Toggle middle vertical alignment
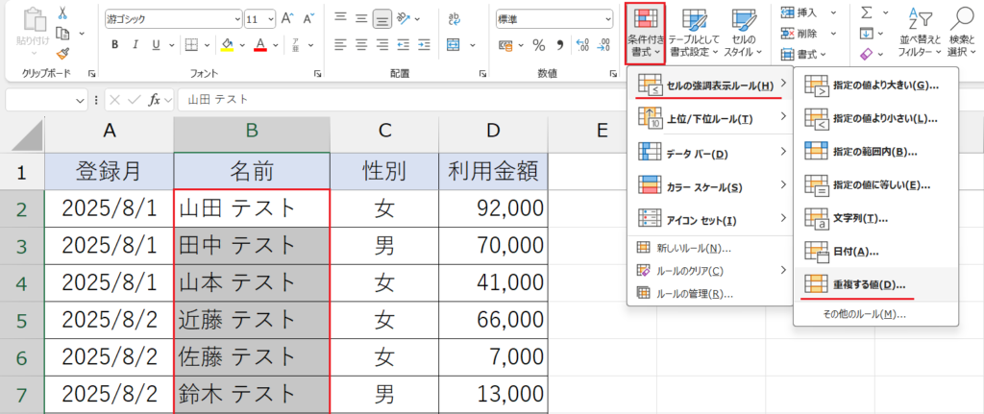The image size is (984, 414). [361, 19]
